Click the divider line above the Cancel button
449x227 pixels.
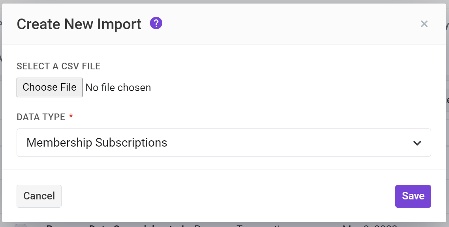tap(224, 169)
